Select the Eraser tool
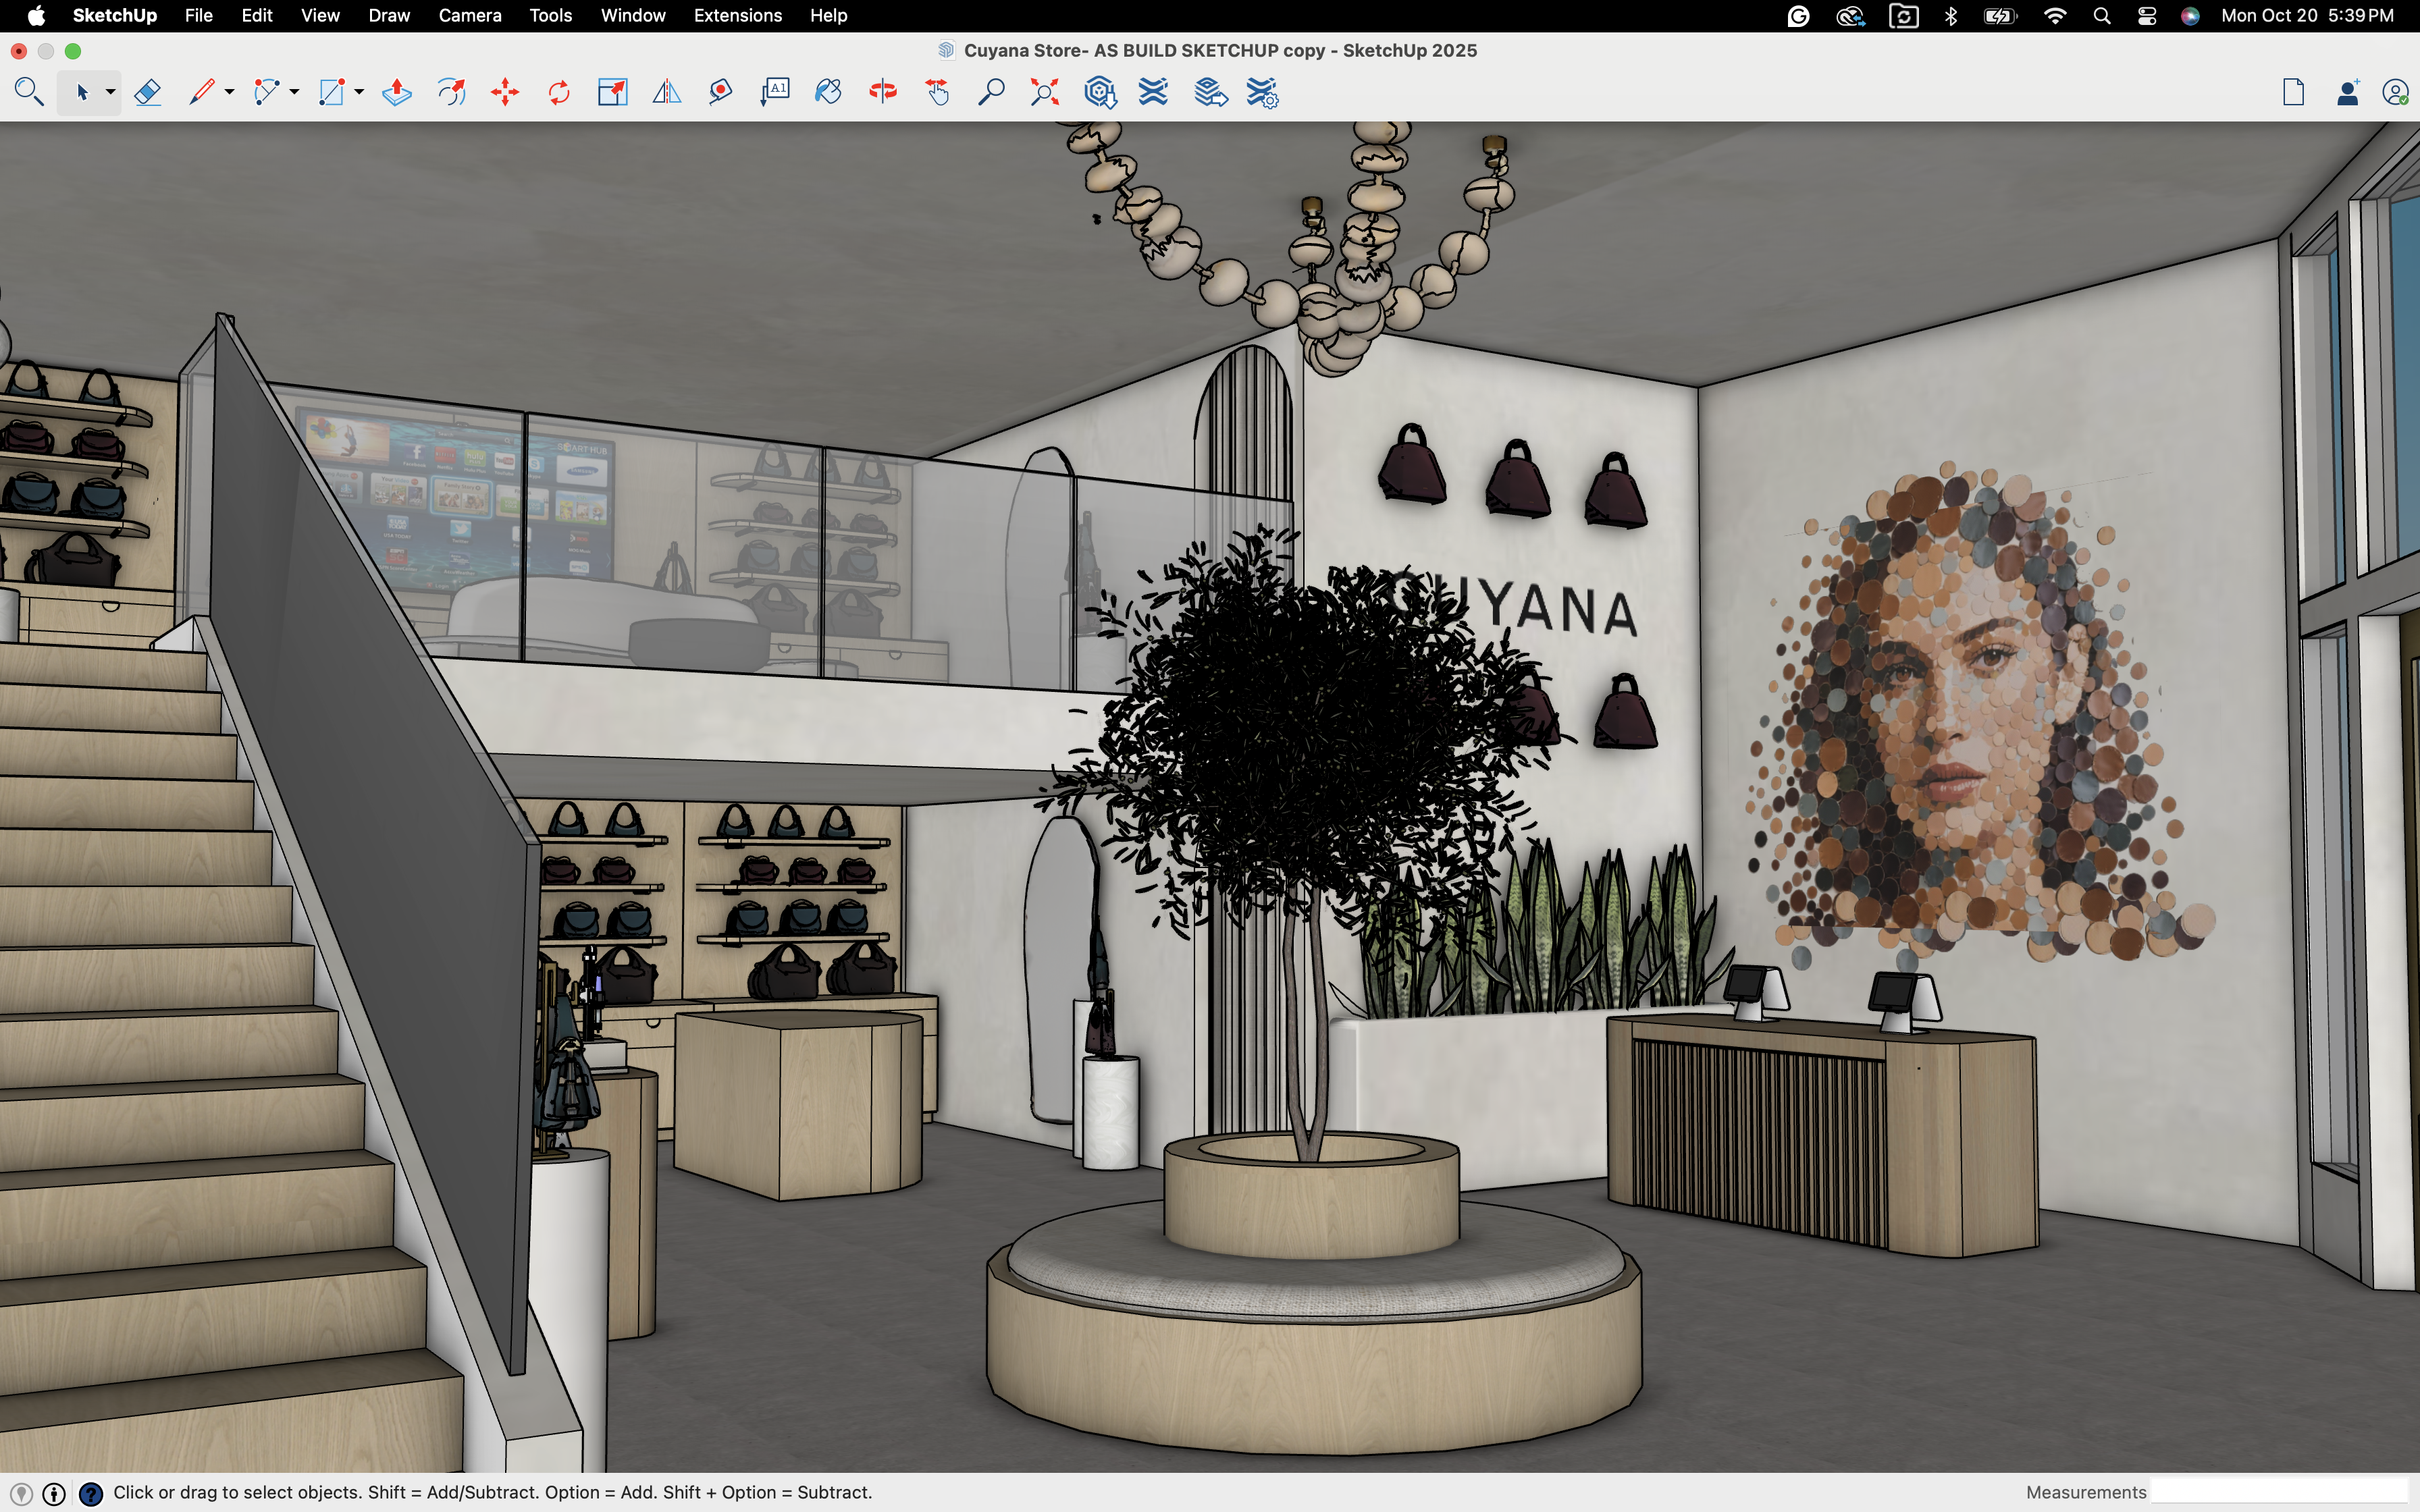 [147, 93]
